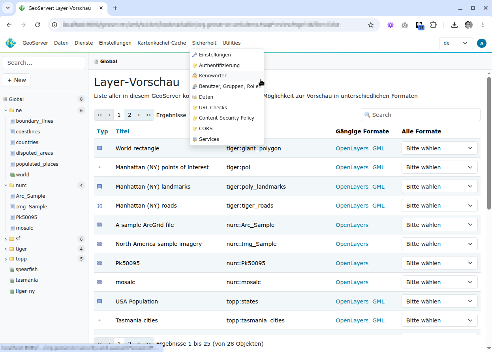492x352 pixels.
Task: Click the layer group icon beside world
Action: click(x=12, y=175)
